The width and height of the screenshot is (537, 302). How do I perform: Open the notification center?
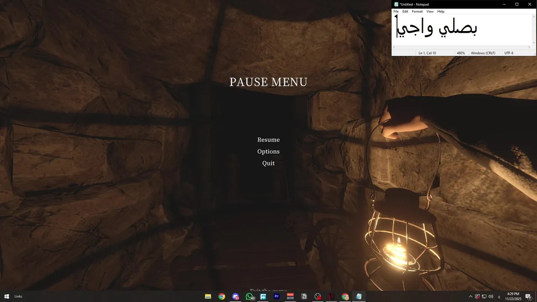tap(528, 297)
